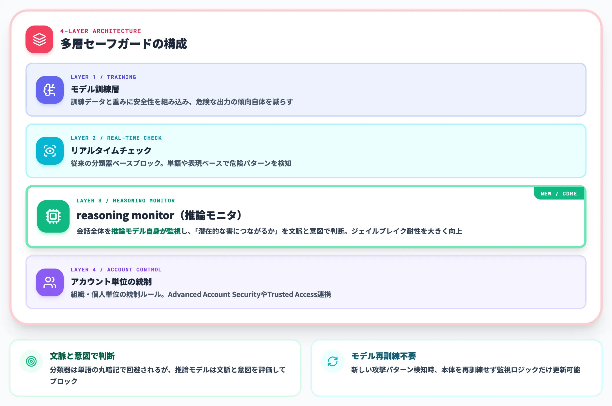Click the NEW / CORE badge
This screenshot has height=406, width=612.
pyautogui.click(x=559, y=194)
